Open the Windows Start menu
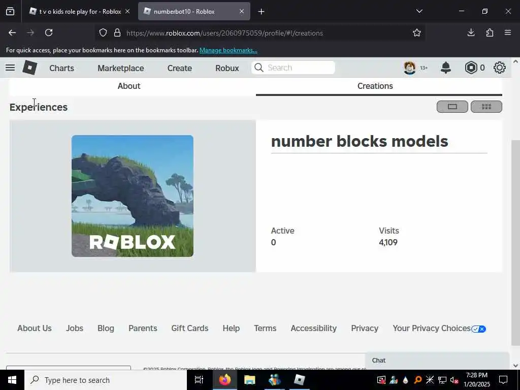Image resolution: width=520 pixels, height=390 pixels. (12, 380)
